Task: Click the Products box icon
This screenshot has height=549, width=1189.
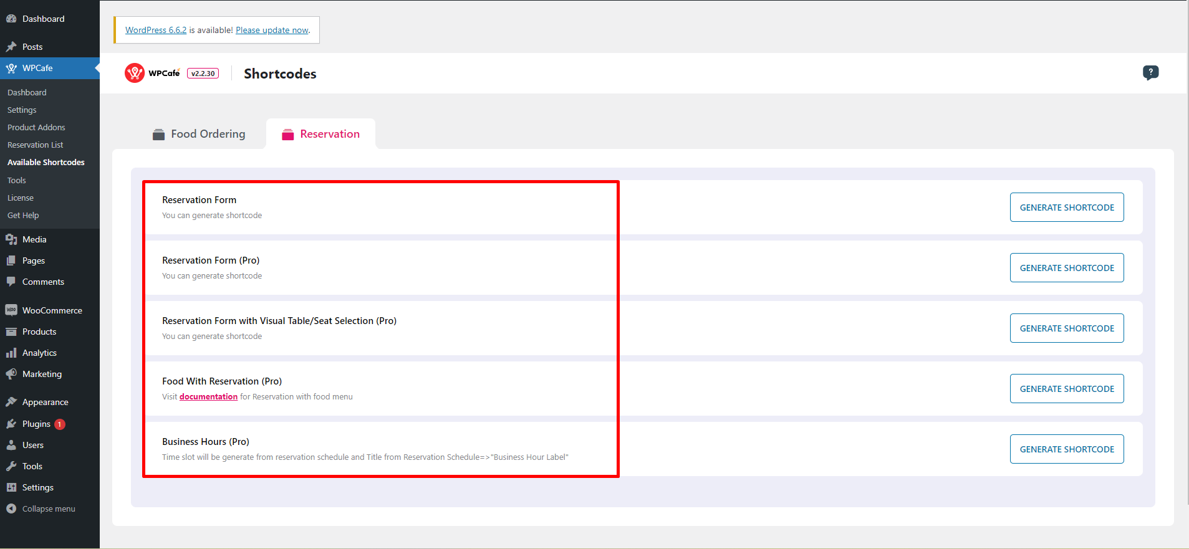Action: (x=11, y=332)
